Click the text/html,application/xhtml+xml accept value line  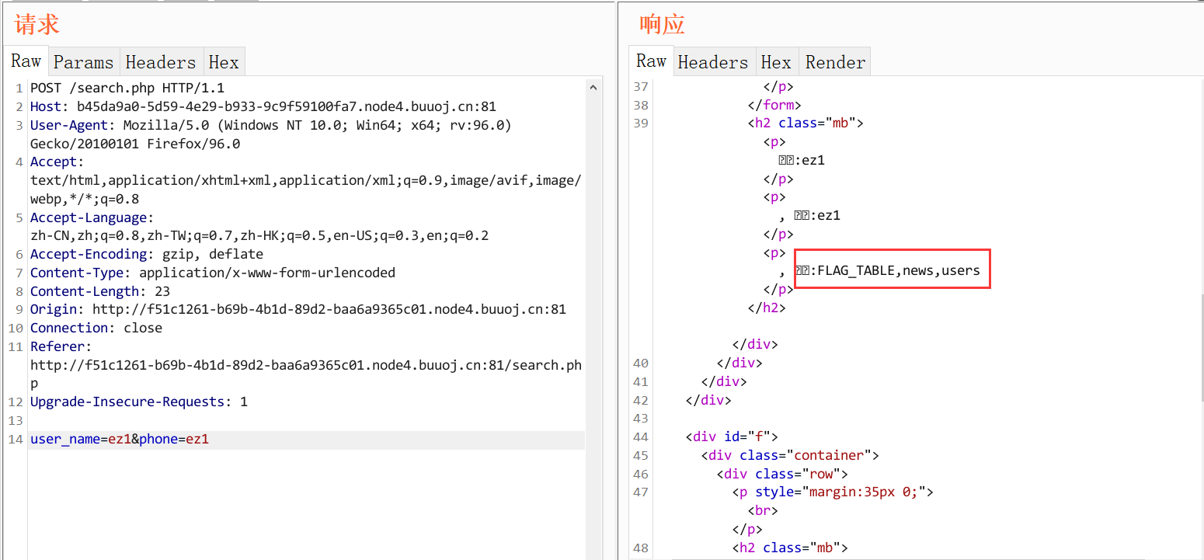(x=306, y=180)
